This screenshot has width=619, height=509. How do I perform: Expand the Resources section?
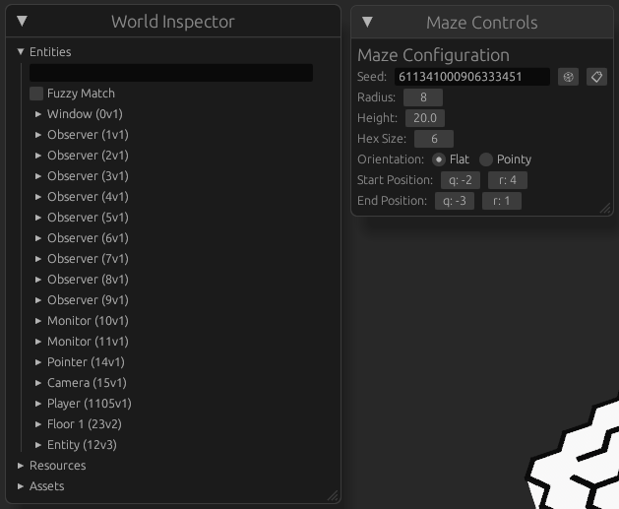point(21,466)
